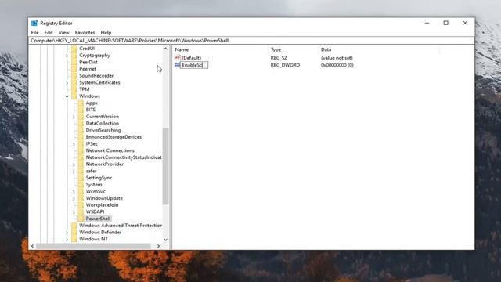
Task: Select Windows Advanced Threat Protection key
Action: pyautogui.click(x=121, y=226)
